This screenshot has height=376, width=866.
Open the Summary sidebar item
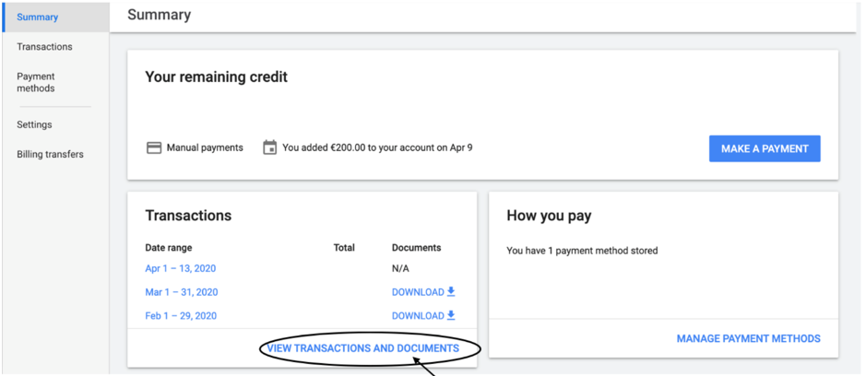[55, 18]
